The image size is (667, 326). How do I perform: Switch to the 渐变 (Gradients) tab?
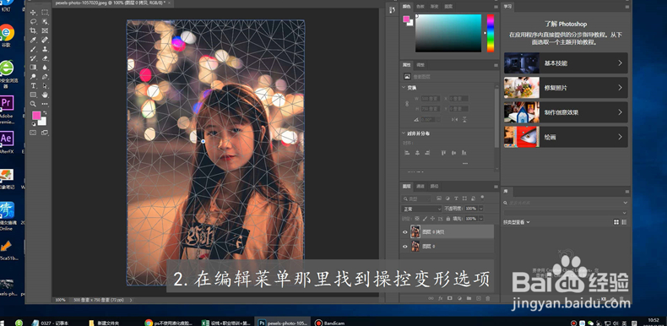pyautogui.click(x=434, y=7)
